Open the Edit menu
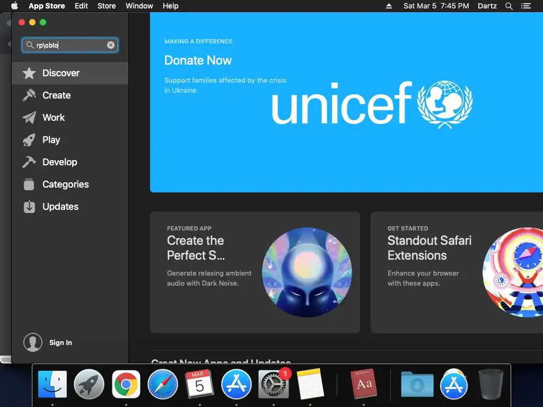This screenshot has width=543, height=407. tap(81, 6)
